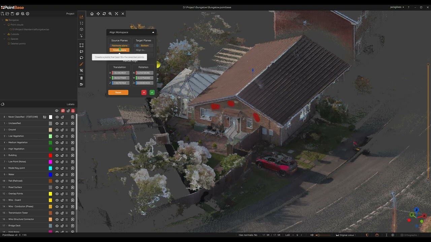Toggle visibility of Water label

57,174
